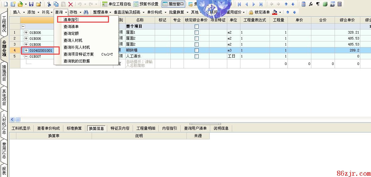
Task: Click the scissors cut icon
Action: [x=49, y=4]
